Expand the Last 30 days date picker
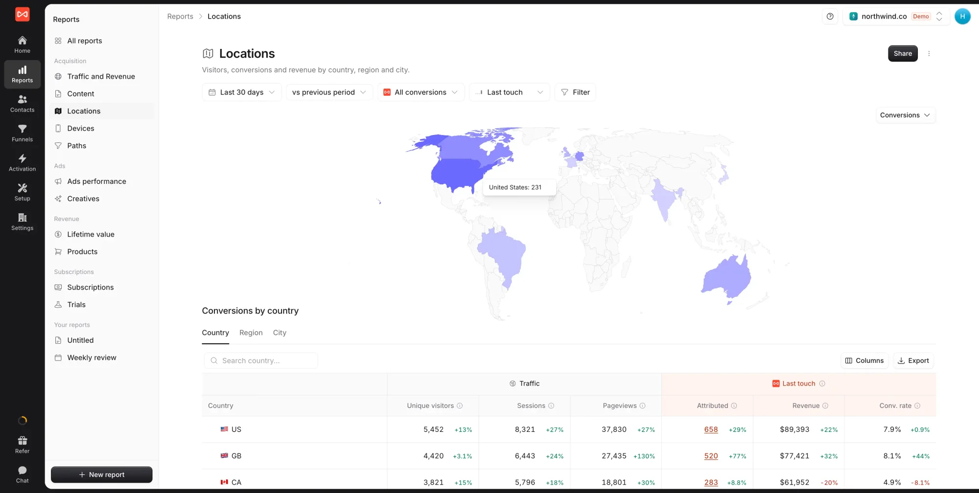Viewport: 979px width, 493px height. tap(242, 92)
